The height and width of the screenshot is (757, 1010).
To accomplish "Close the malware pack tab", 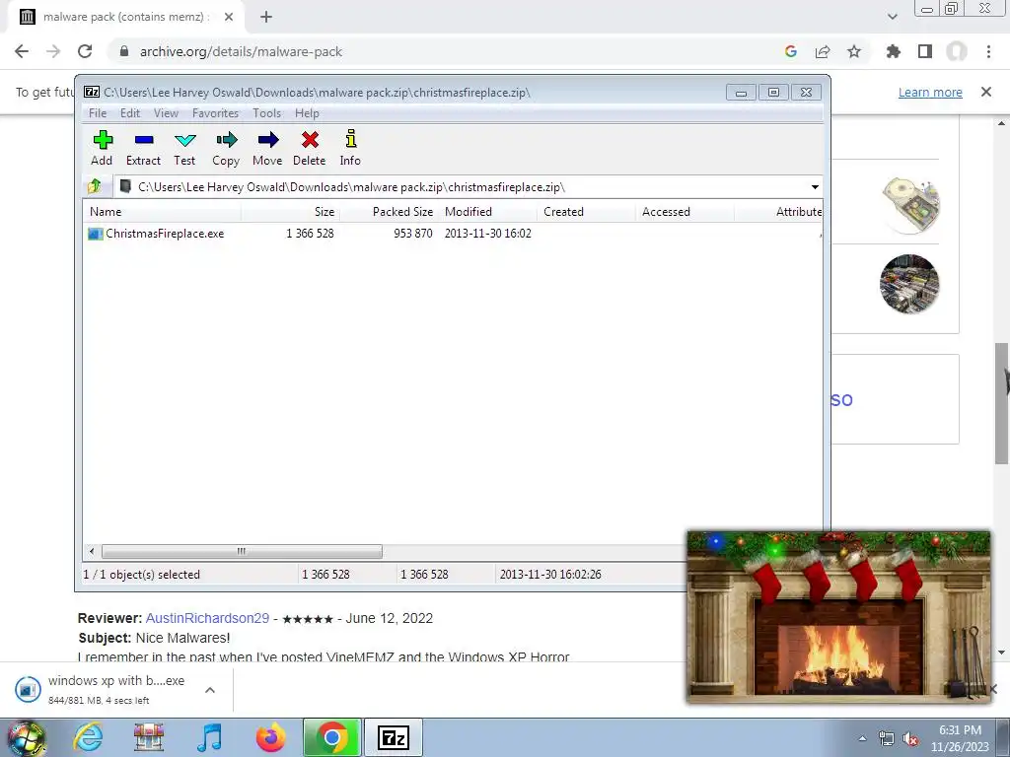I will click(x=229, y=18).
